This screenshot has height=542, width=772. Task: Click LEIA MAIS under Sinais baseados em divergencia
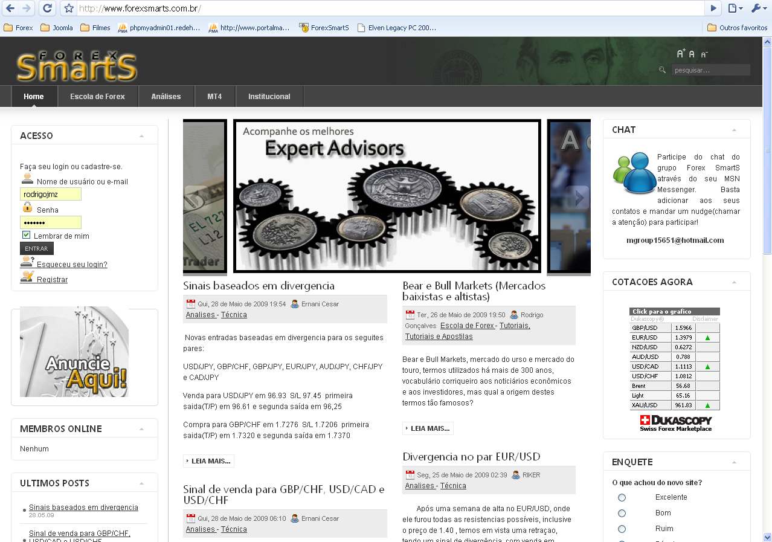pyautogui.click(x=208, y=461)
